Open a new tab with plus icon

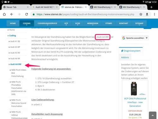[x=151, y=7]
